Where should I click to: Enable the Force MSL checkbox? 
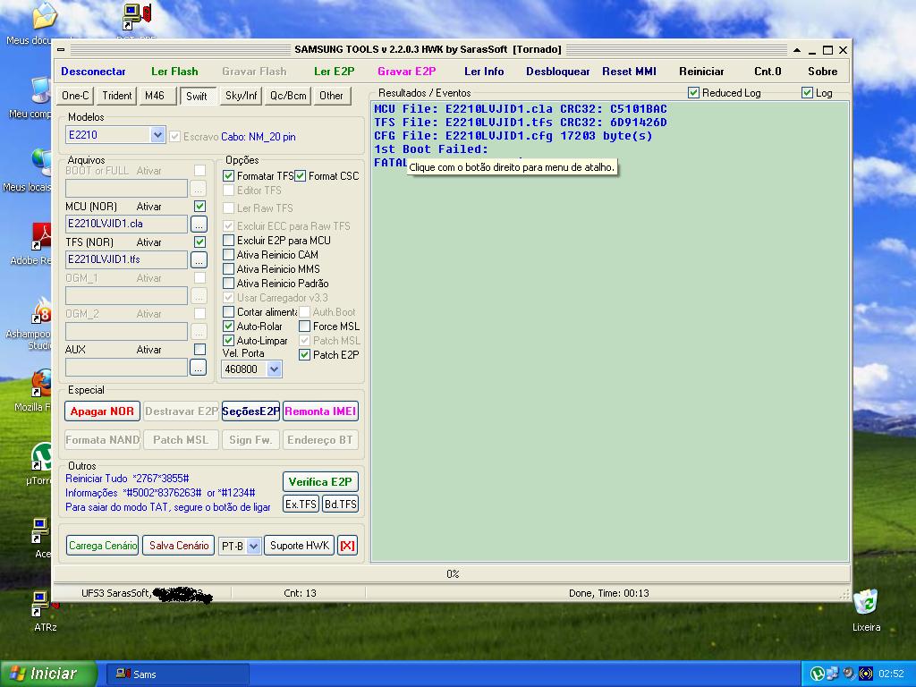click(x=304, y=326)
